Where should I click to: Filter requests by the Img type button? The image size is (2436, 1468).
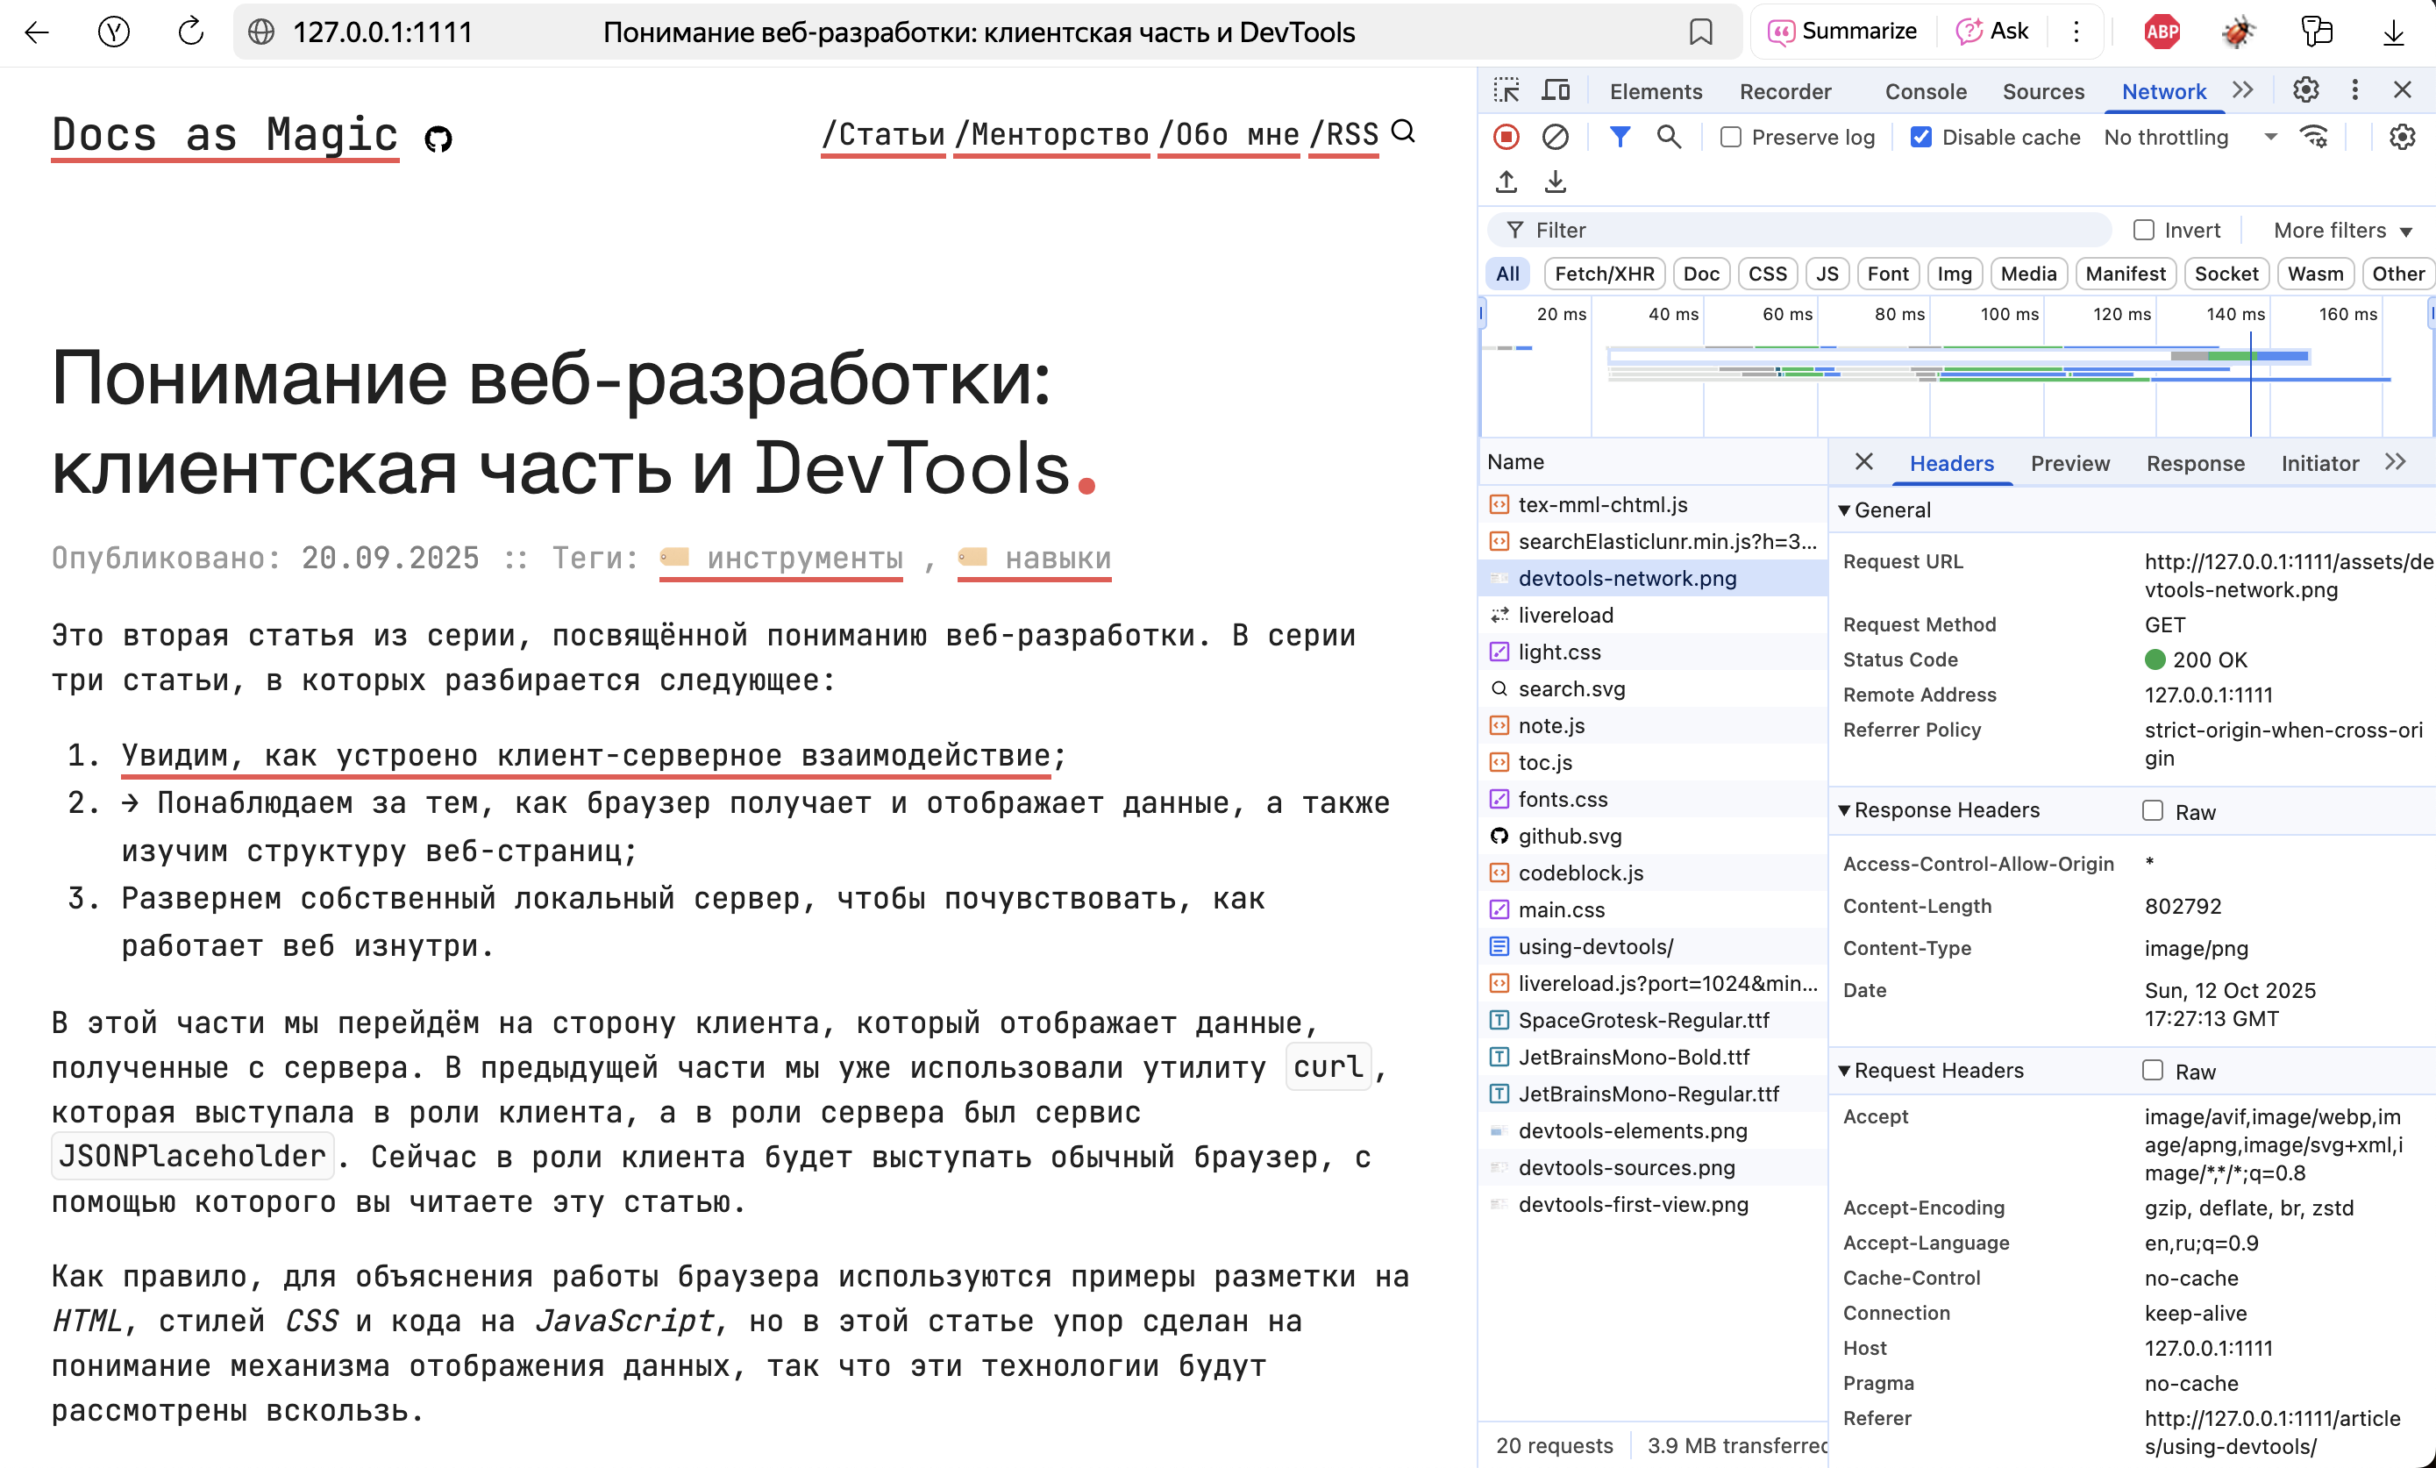[x=1954, y=274]
